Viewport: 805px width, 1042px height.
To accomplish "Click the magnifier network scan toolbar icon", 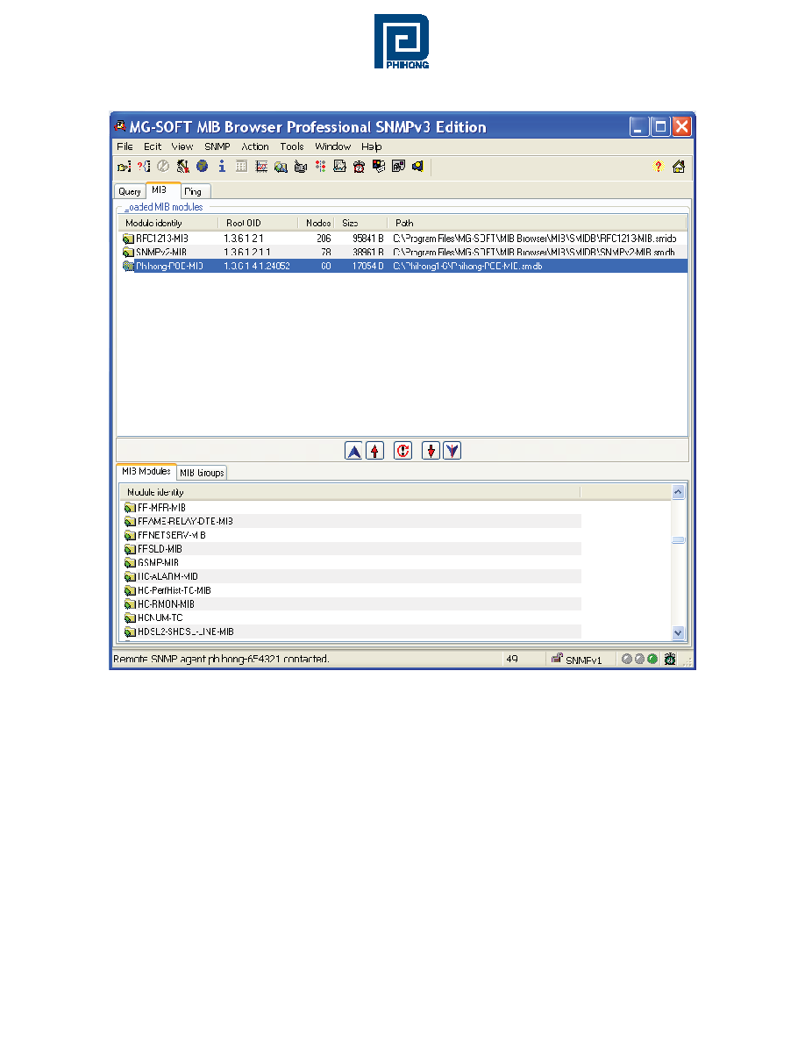I will [x=281, y=167].
